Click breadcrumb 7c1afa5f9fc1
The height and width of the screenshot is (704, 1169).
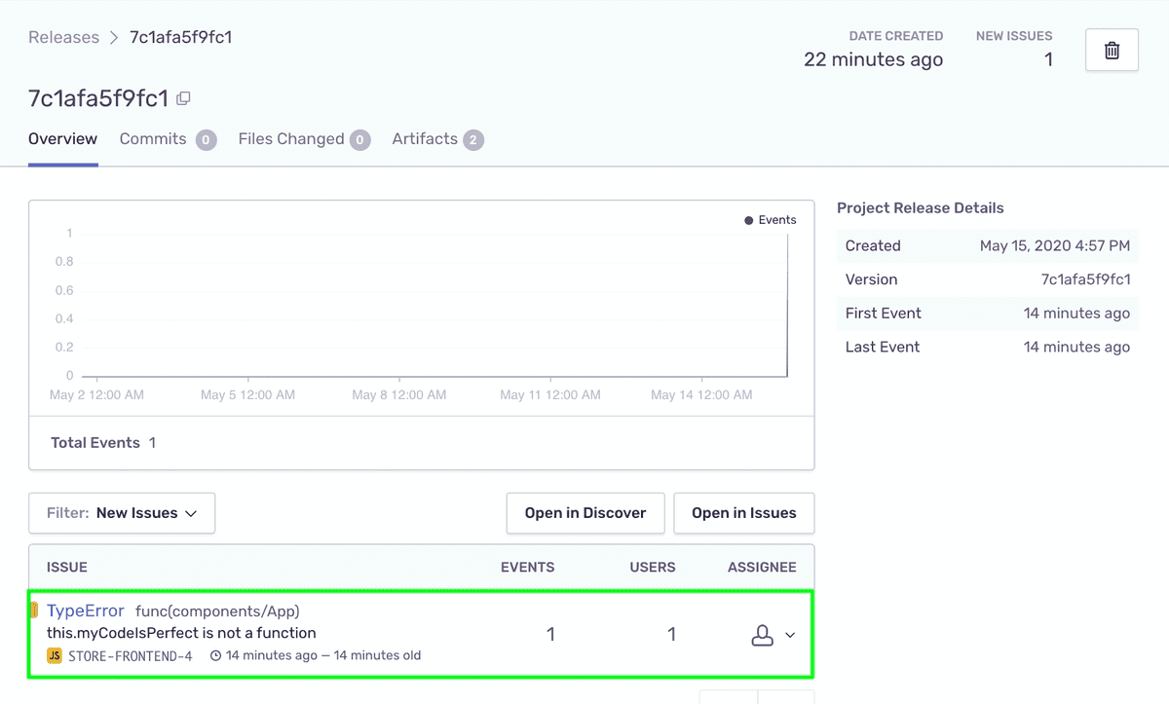[x=181, y=37]
